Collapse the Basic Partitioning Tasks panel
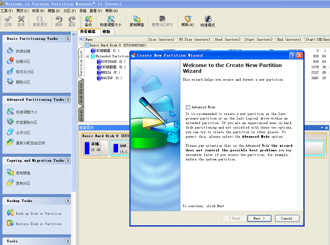 coord(68,39)
